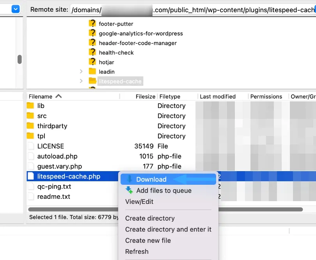Expand the litespeed-cache tree folder
The height and width of the screenshot is (260, 316).
coord(81,81)
